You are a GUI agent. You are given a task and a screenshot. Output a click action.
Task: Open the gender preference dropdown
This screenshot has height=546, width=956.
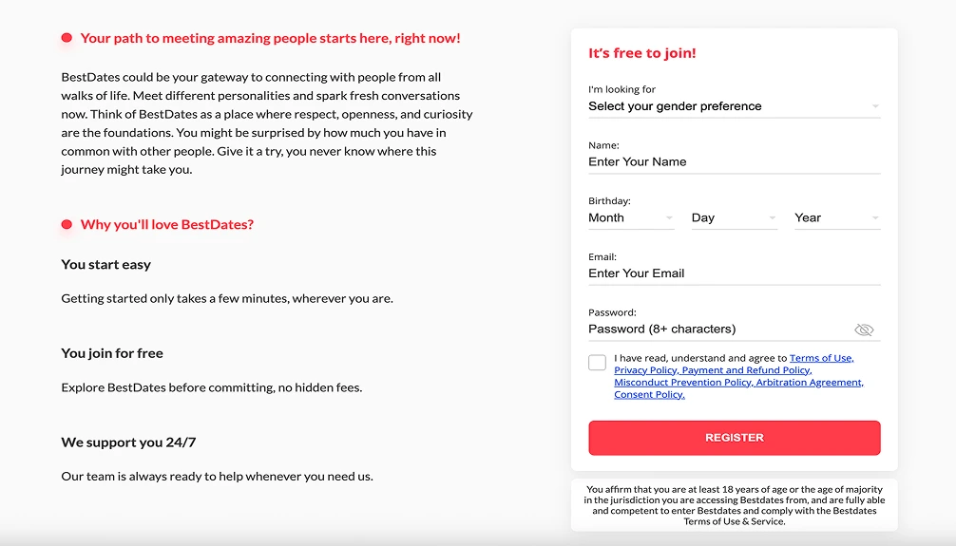click(734, 106)
